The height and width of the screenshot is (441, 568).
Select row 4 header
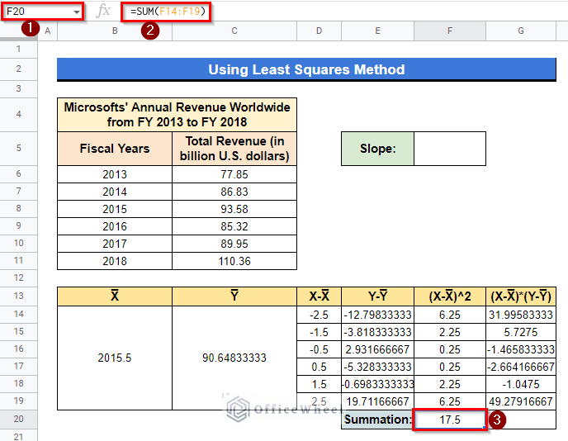click(18, 115)
